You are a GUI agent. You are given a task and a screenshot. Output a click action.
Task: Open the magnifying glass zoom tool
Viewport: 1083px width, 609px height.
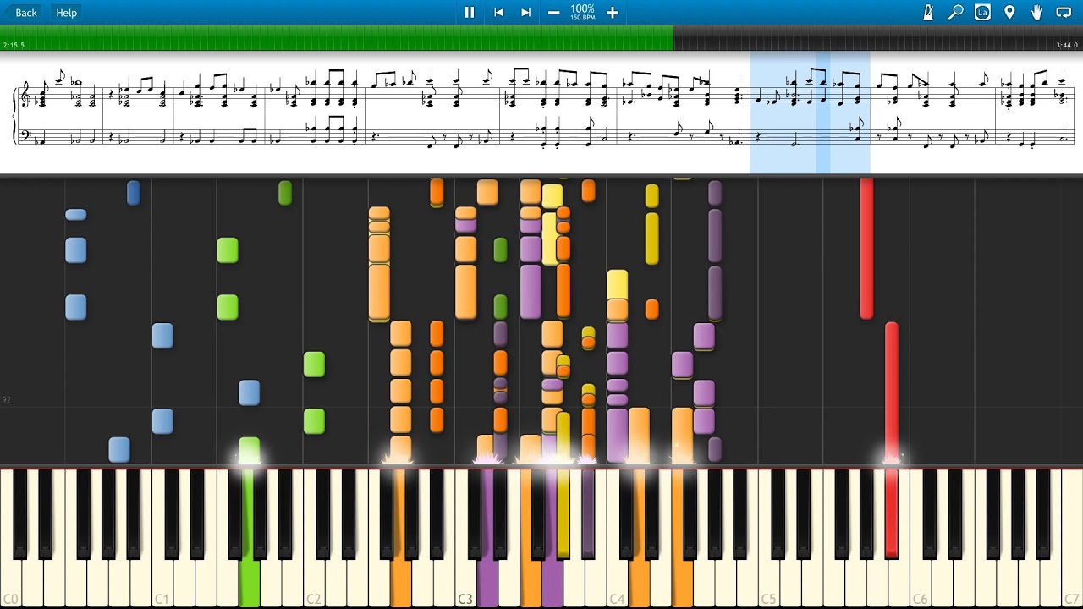tap(955, 13)
